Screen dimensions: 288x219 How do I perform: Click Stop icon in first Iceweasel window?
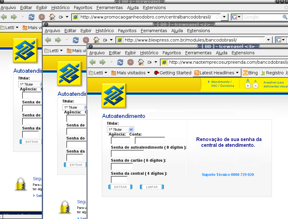click(42, 17)
